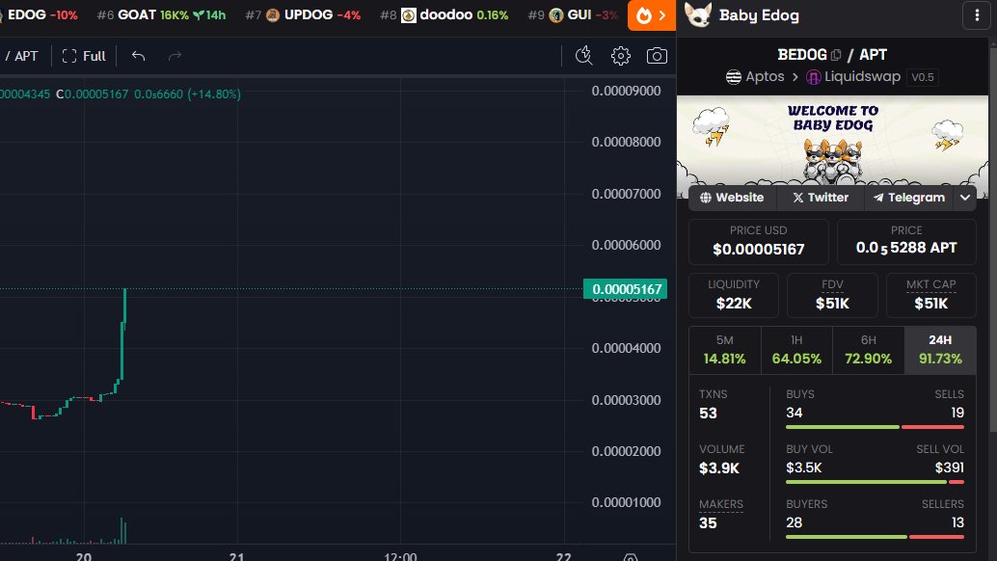The width and height of the screenshot is (997, 561).
Task: Click the buyers versus sellers bar
Action: (x=875, y=537)
